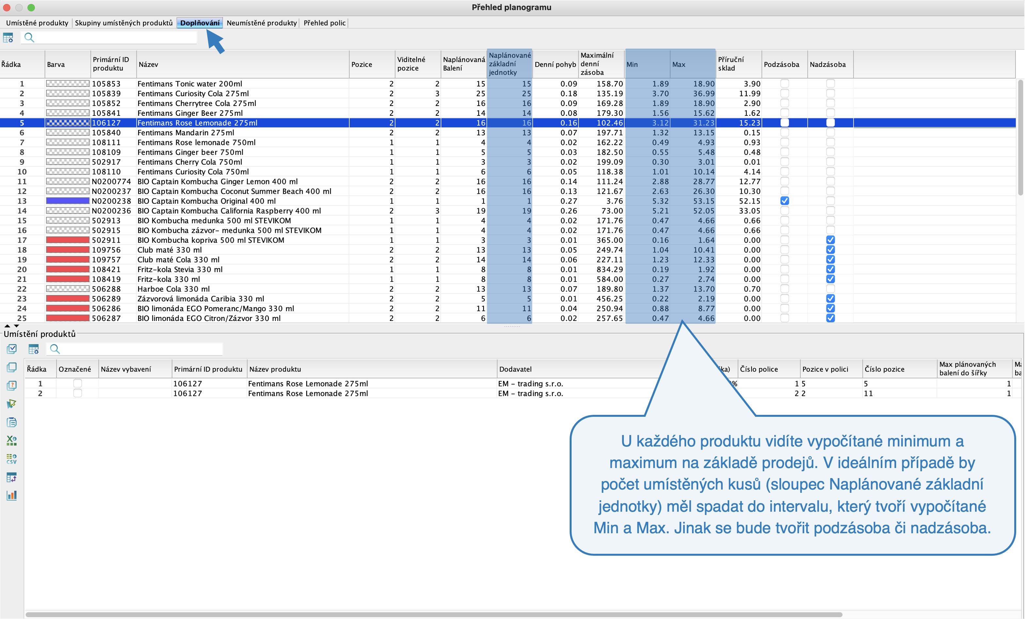This screenshot has height=619, width=1025.
Task: Expand lower panel with the down arrow
Action: (x=17, y=326)
